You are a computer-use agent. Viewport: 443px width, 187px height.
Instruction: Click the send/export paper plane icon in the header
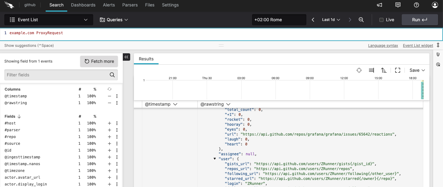(379, 5)
